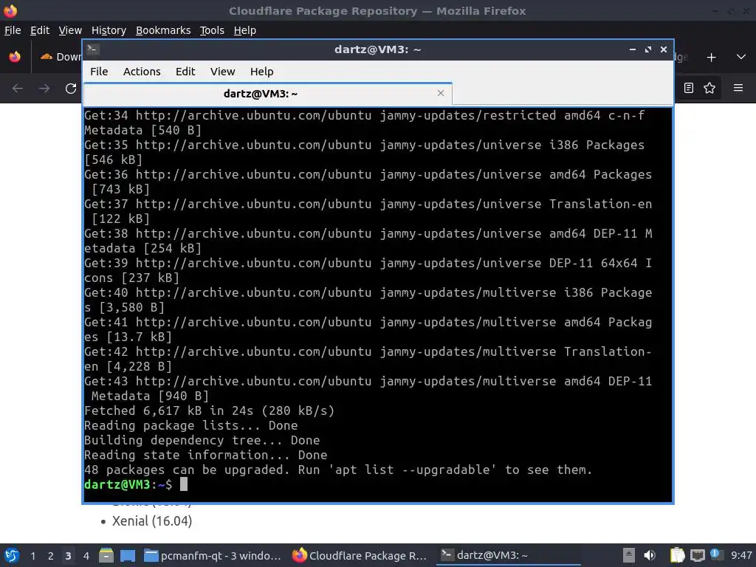
Task: Open Firefox Bookmarks menu
Action: [x=163, y=30]
